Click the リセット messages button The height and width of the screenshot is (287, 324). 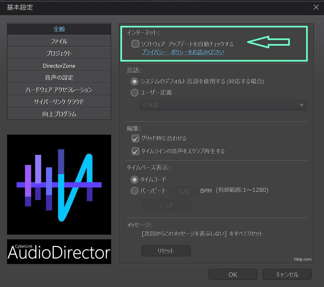(x=166, y=251)
